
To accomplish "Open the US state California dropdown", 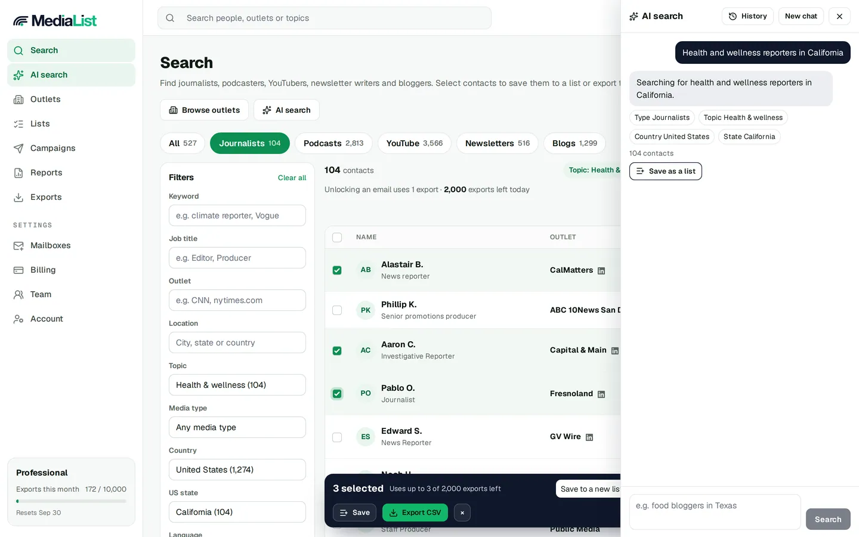I will click(x=237, y=512).
